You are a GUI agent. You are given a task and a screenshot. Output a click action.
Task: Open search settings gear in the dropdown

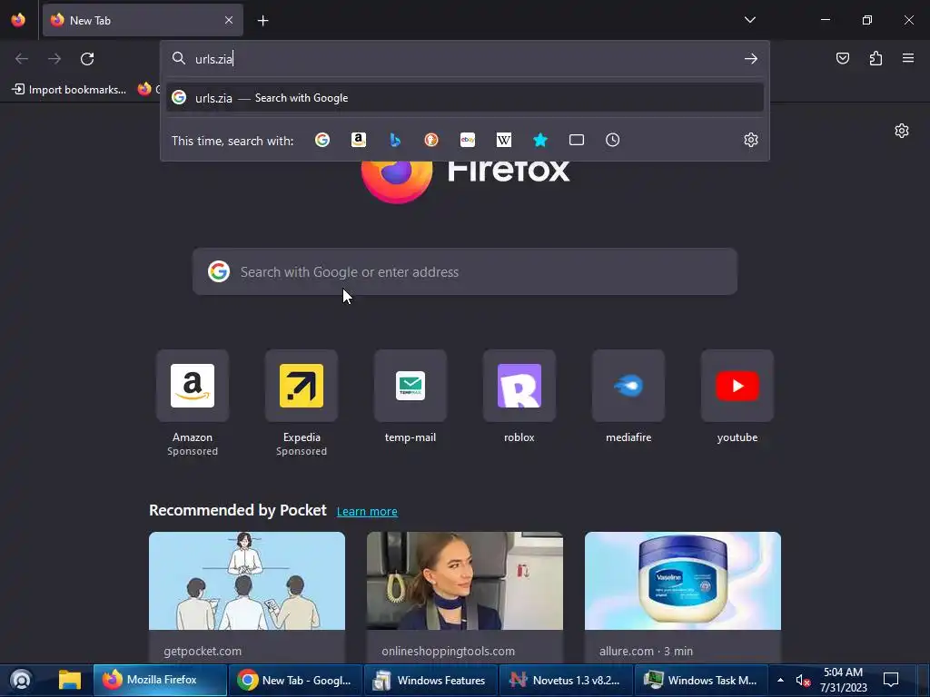751,140
